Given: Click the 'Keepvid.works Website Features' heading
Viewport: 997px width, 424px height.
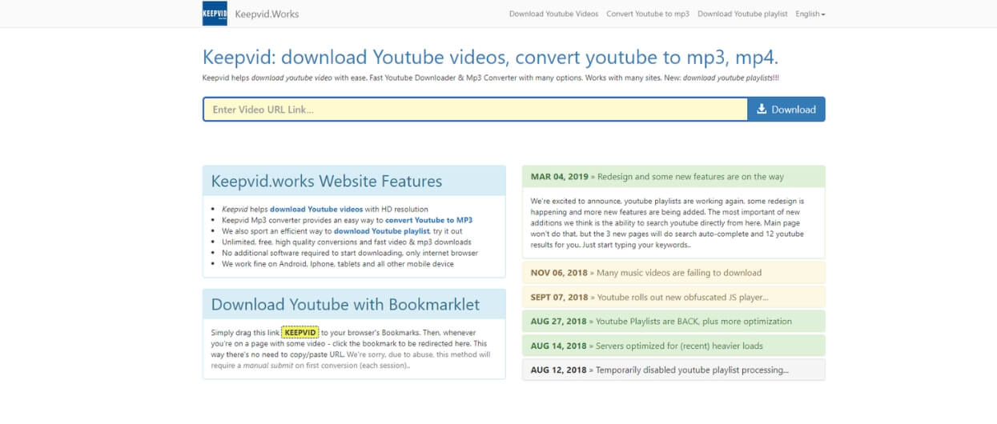Looking at the screenshot, I should click(x=327, y=181).
